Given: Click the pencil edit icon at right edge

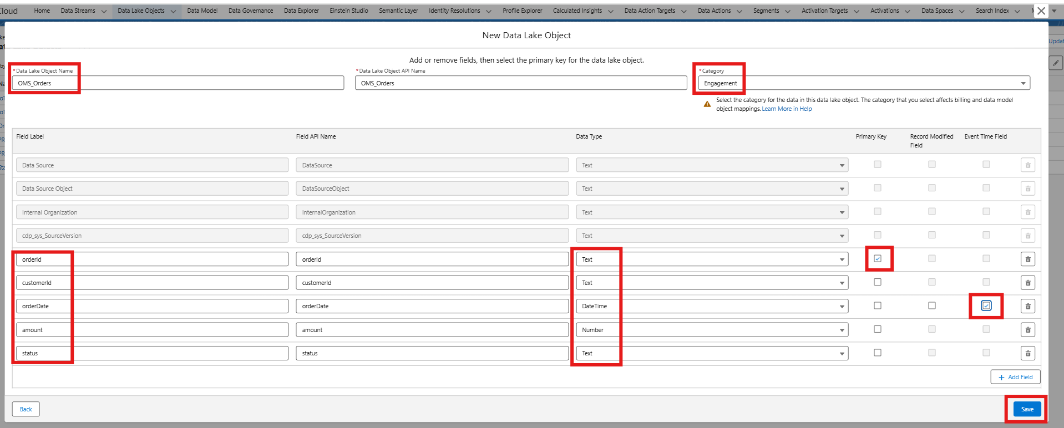Looking at the screenshot, I should click(1056, 63).
